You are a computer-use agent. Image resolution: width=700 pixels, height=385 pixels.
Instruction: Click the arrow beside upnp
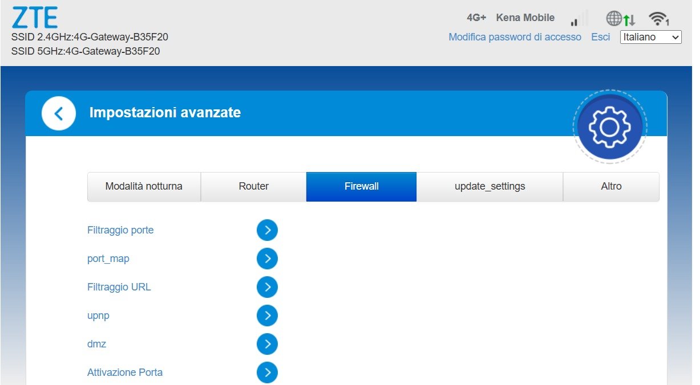[267, 316]
